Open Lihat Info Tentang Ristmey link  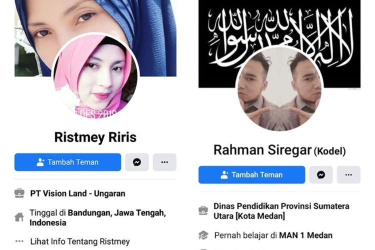tap(80, 241)
